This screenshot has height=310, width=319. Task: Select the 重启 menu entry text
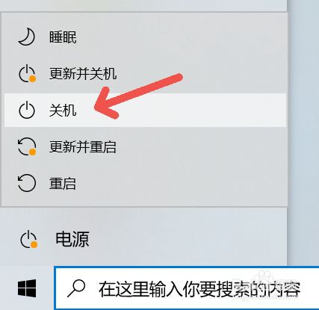pyautogui.click(x=63, y=184)
